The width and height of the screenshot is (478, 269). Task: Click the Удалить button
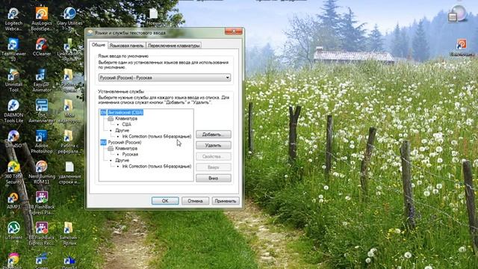point(213,145)
